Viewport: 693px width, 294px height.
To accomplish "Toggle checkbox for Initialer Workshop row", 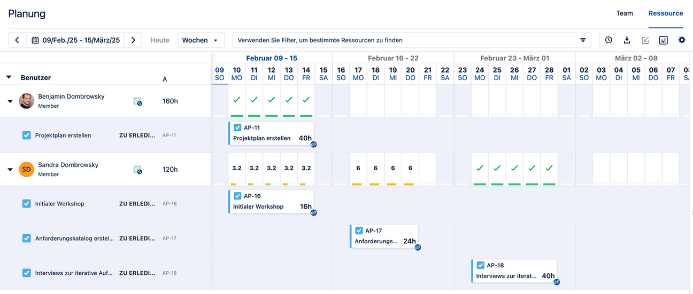I will [27, 204].
